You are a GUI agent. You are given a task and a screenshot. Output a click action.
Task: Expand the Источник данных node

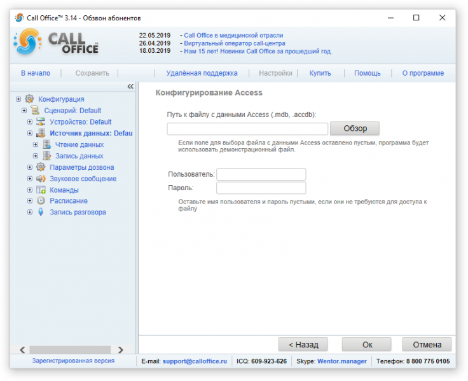point(29,133)
